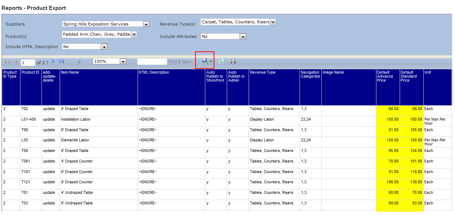The image size is (455, 215).
Task: Jump to the first page of the report
Action: click(x=7, y=61)
